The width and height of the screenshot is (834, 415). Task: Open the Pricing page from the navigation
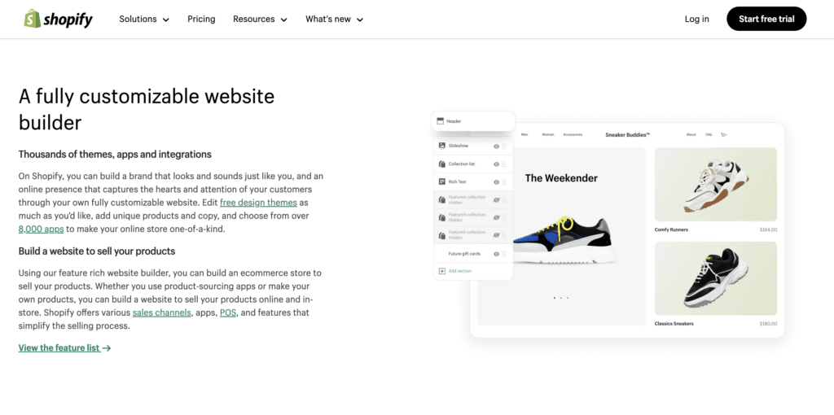click(201, 20)
